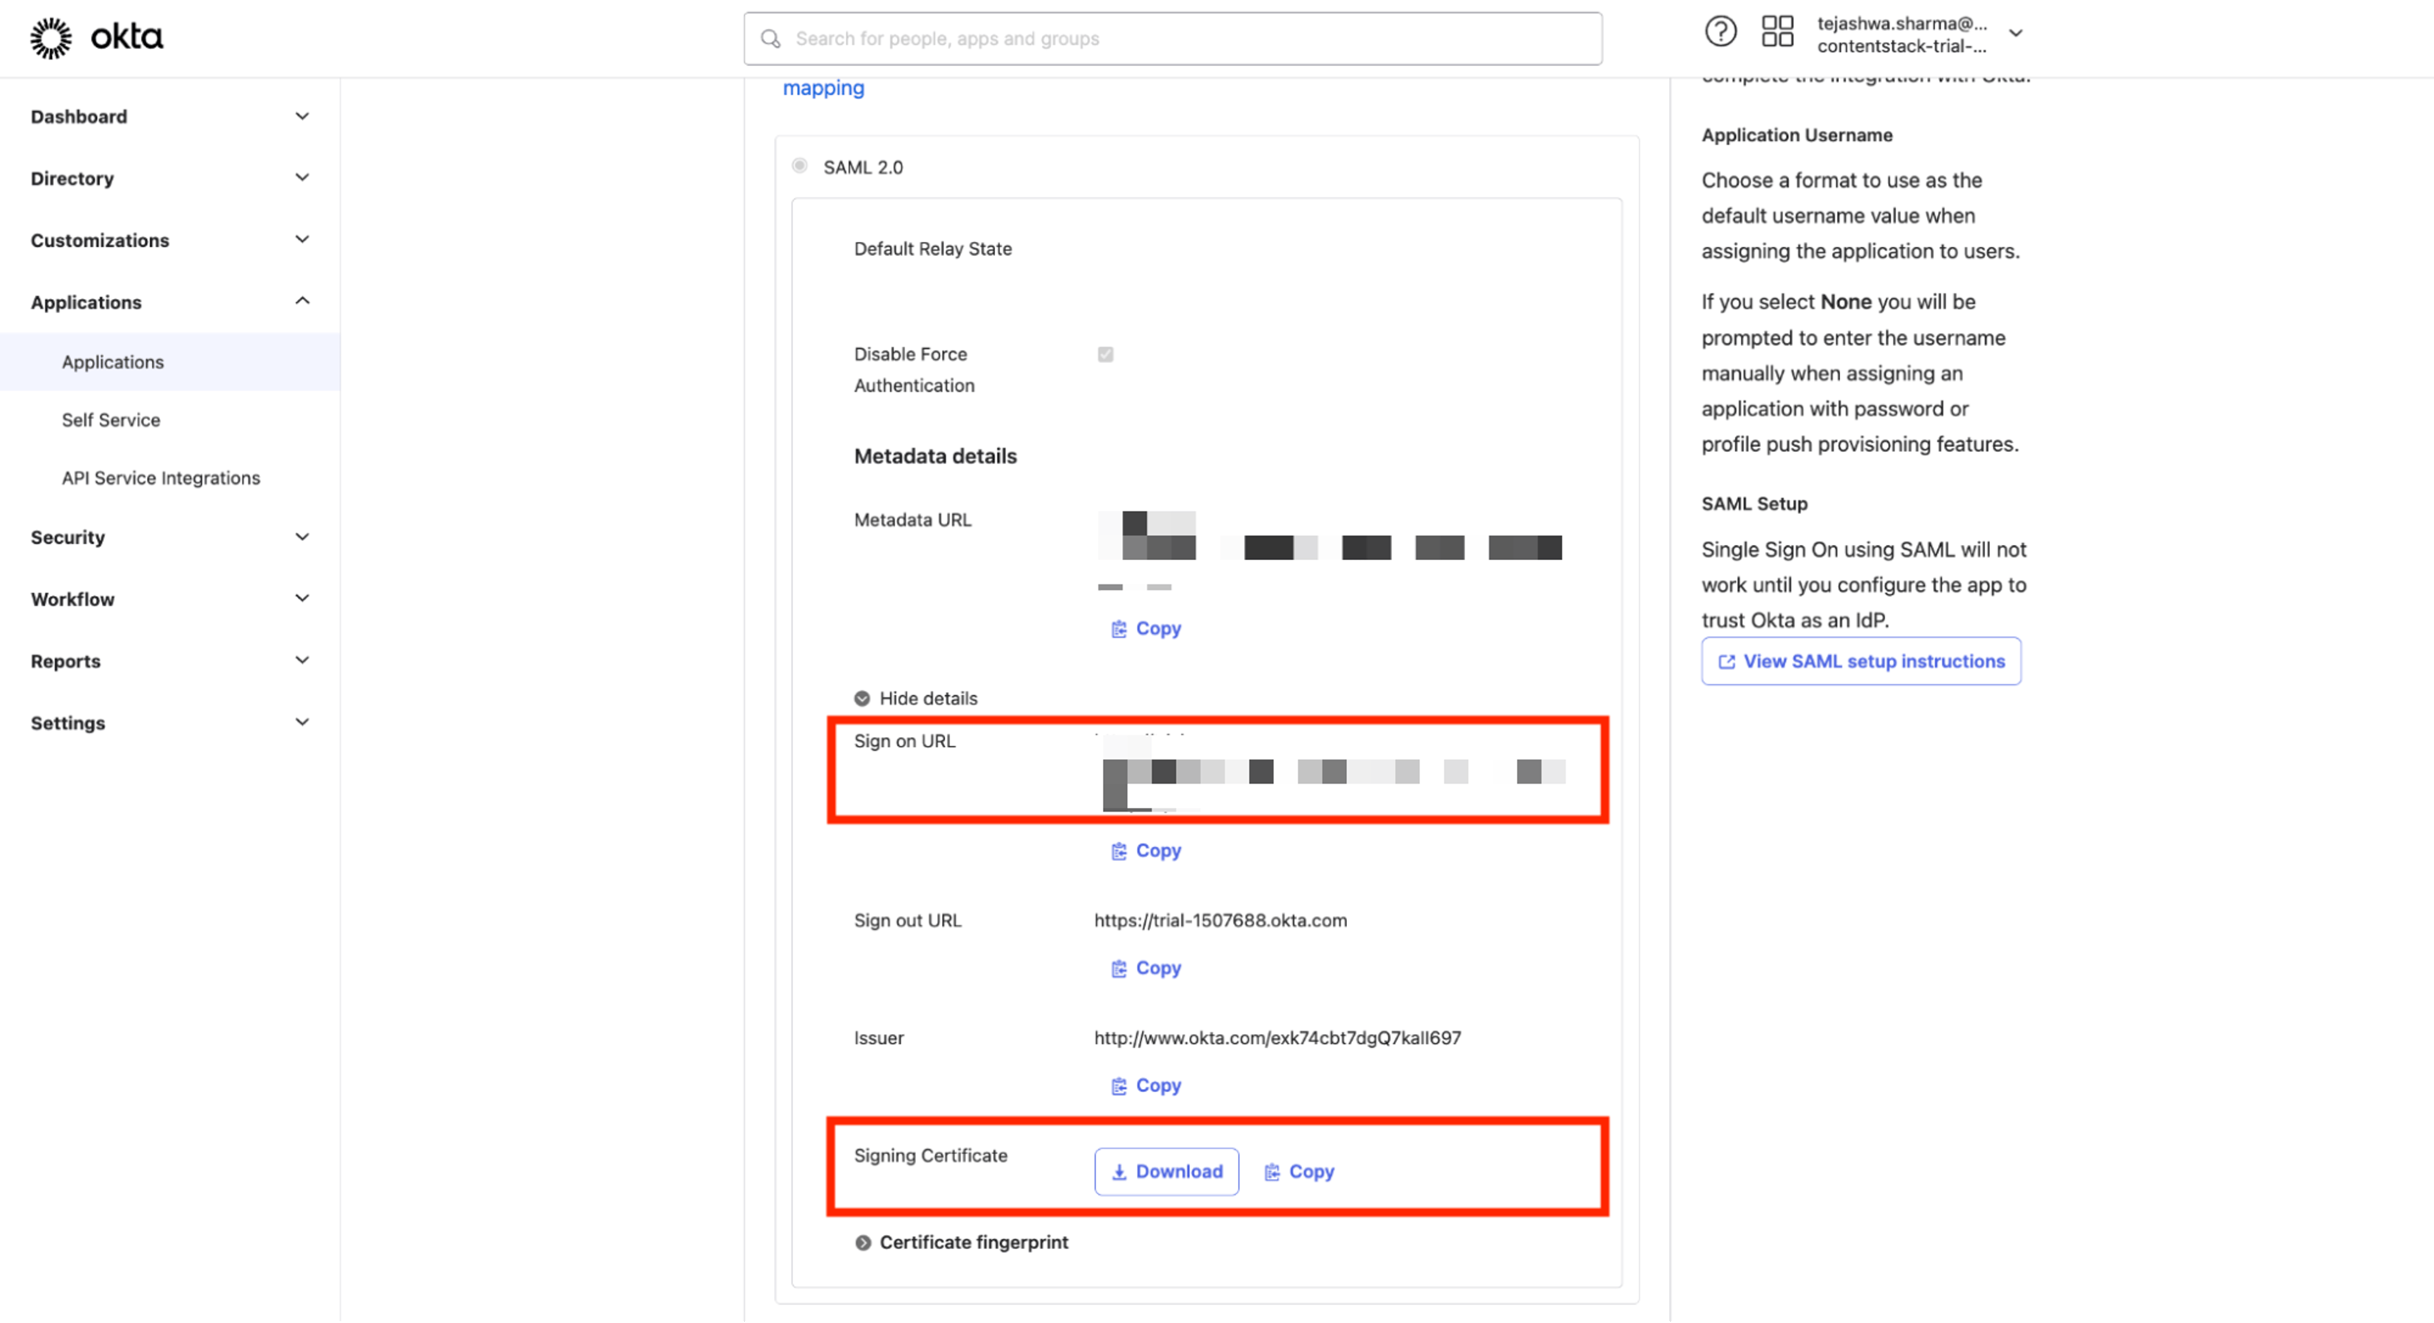Image resolution: width=2434 pixels, height=1323 pixels.
Task: Click the clipboard icon below Issuer
Action: 1119,1086
